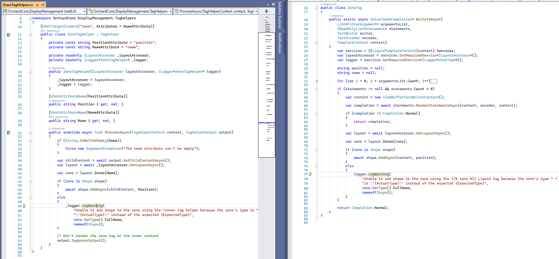The height and width of the screenshot is (259, 559).
Task: Expand the collapsed for loop on line 32
Action: tap(317, 81)
